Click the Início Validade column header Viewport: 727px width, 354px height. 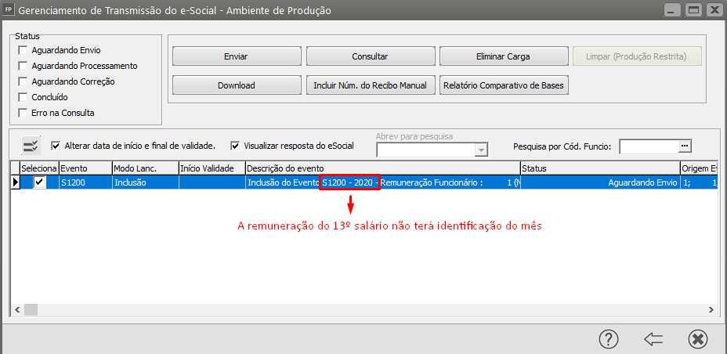click(x=212, y=168)
